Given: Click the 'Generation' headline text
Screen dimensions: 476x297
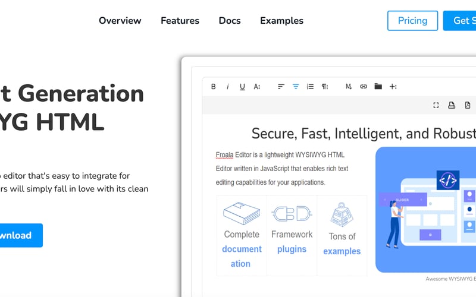Looking at the screenshot, I should coord(81,94).
